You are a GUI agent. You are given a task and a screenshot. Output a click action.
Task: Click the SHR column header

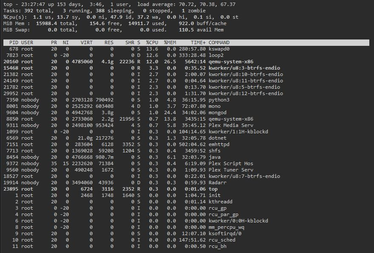pyautogui.click(x=130, y=42)
